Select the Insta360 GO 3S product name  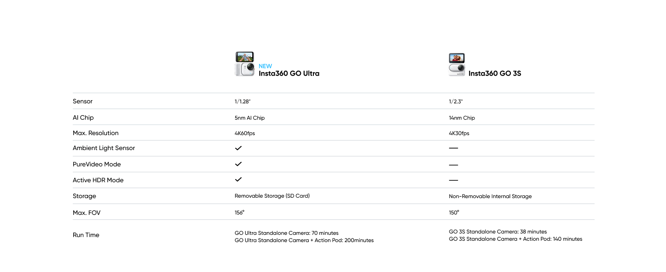(x=495, y=73)
